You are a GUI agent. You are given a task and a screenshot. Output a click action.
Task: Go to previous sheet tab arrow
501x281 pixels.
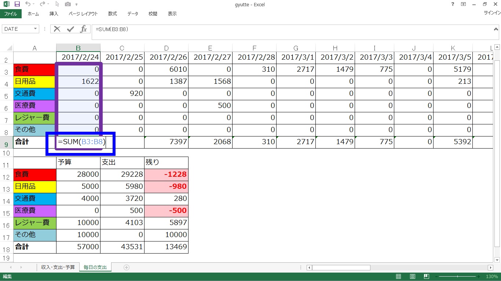(11, 267)
